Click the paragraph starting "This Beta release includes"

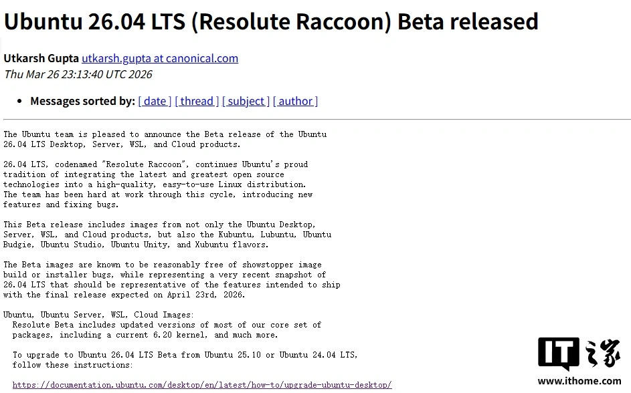(x=167, y=235)
